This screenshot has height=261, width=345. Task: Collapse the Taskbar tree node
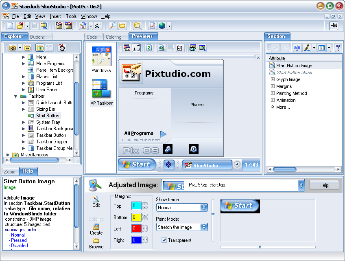(x=15, y=96)
